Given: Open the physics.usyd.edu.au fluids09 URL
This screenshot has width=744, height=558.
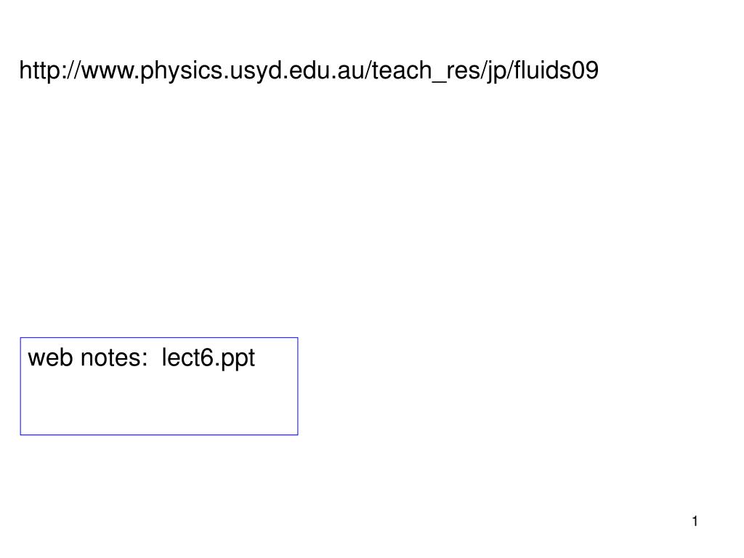Looking at the screenshot, I should [x=309, y=71].
